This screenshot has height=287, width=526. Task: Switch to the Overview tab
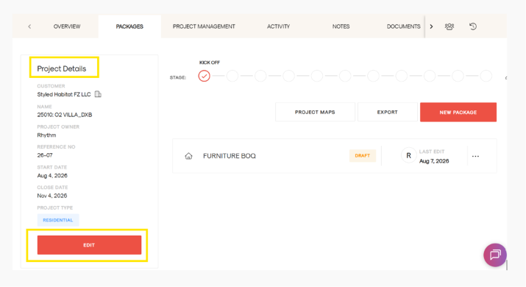click(x=67, y=26)
